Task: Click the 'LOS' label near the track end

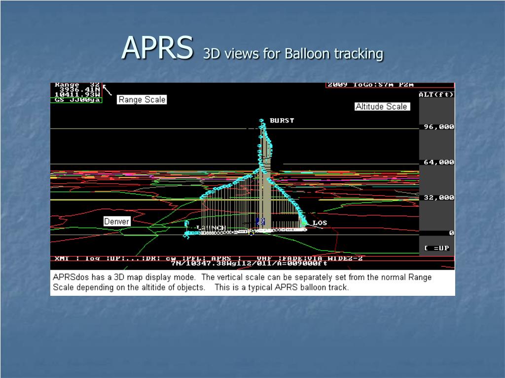Action: 320,223
